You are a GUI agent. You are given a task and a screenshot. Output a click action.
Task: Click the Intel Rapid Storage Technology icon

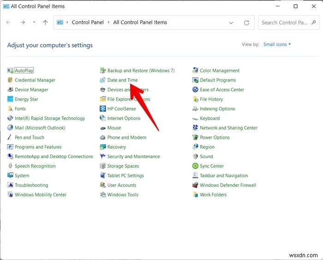click(10, 118)
